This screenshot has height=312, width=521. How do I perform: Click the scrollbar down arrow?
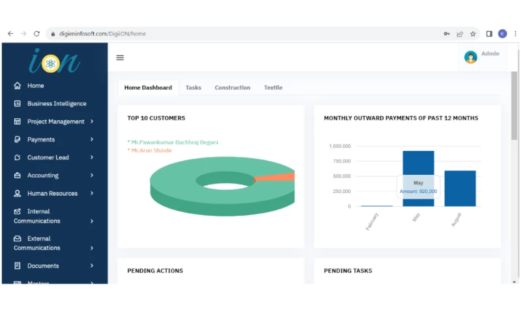[x=514, y=282]
